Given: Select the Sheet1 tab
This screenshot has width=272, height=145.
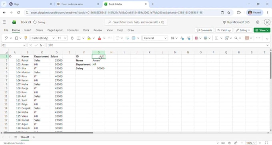Looking at the screenshot, I should point(25,137).
